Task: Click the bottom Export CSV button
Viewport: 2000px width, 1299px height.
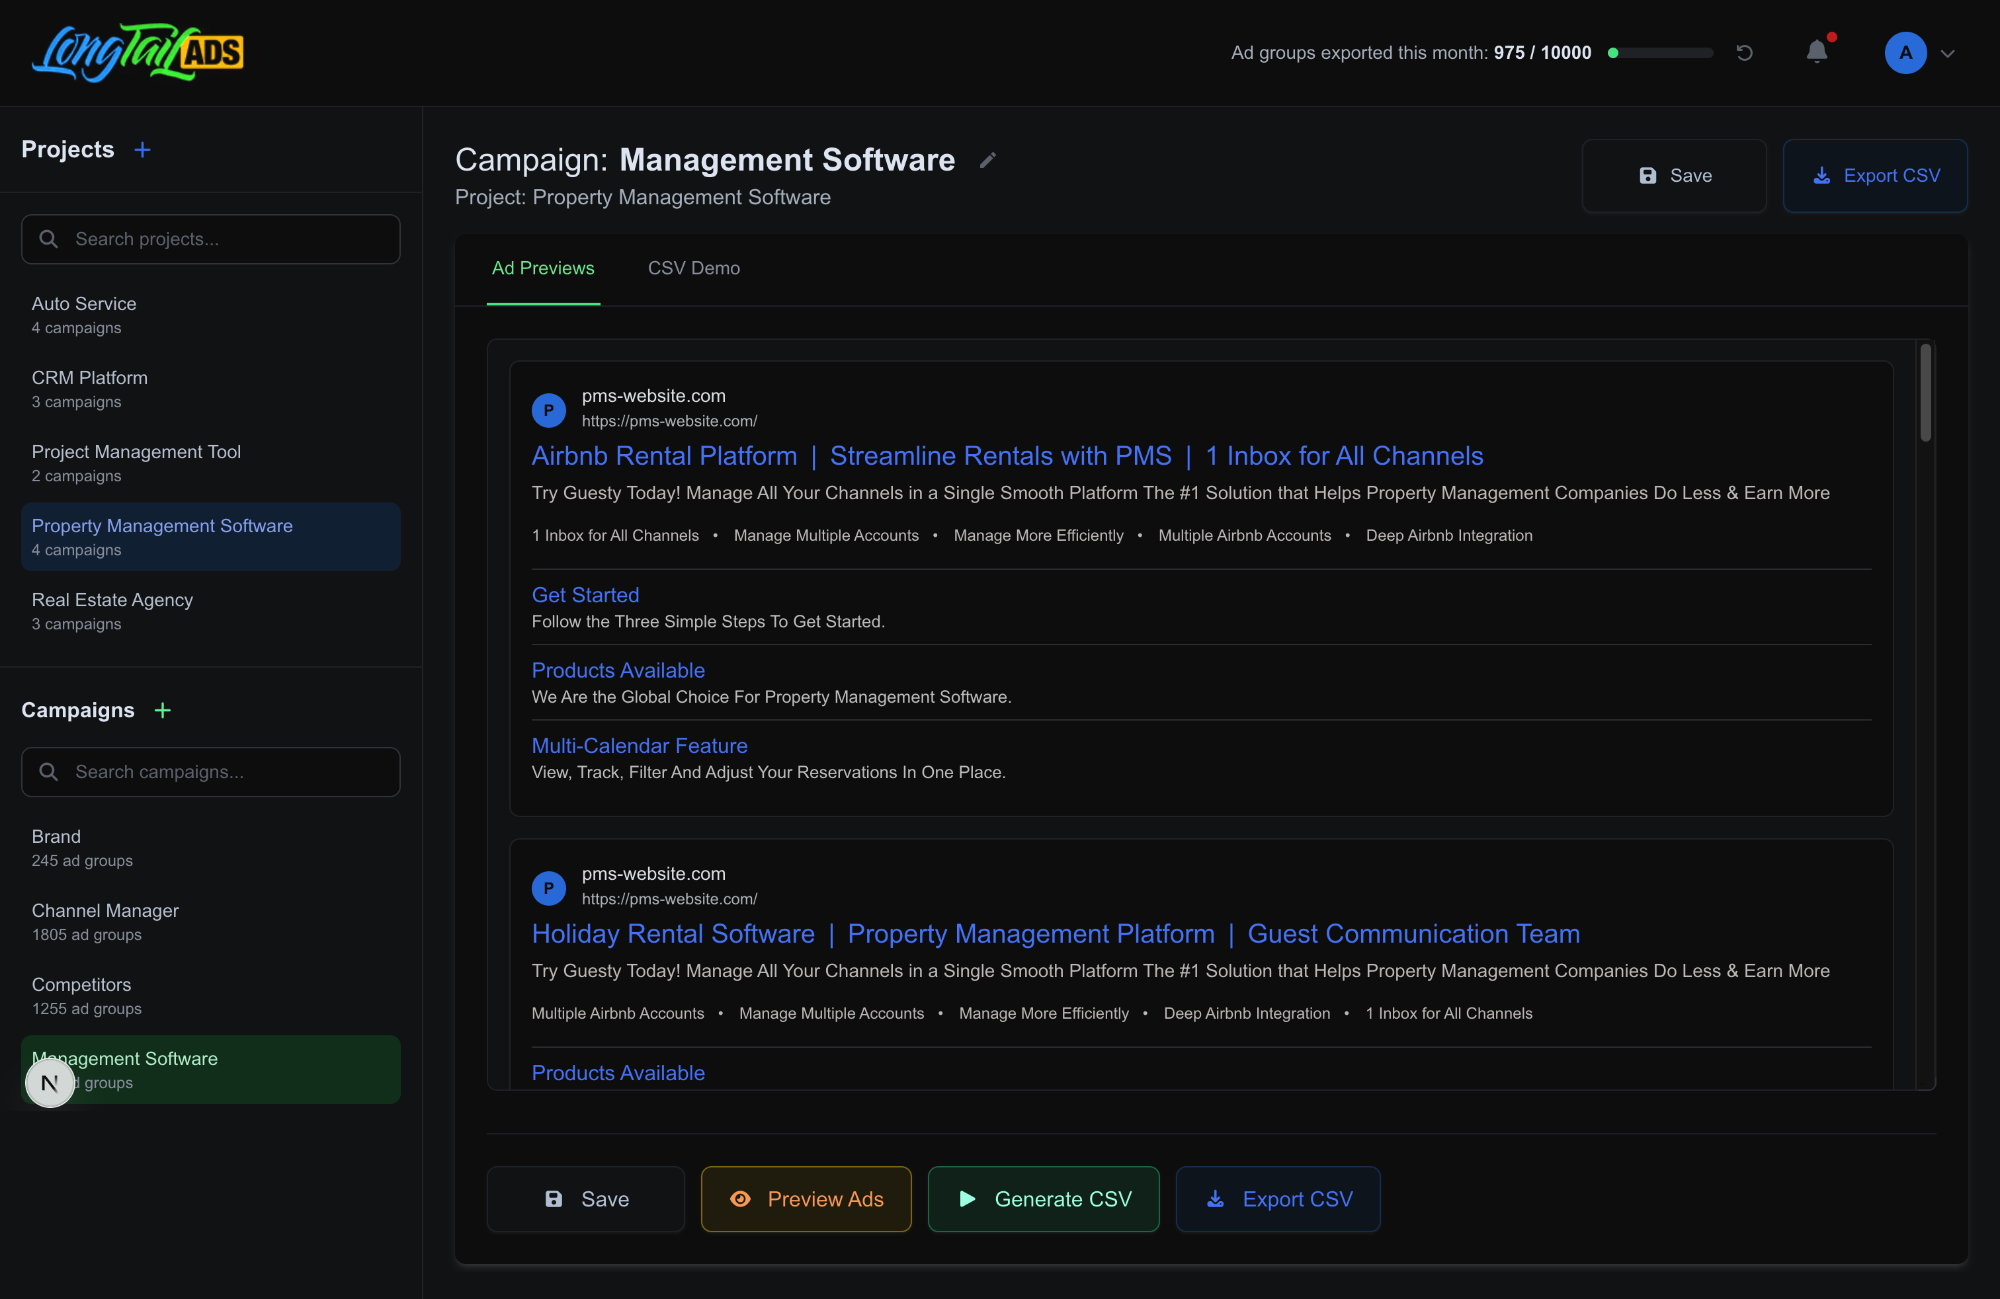Action: pyautogui.click(x=1278, y=1199)
